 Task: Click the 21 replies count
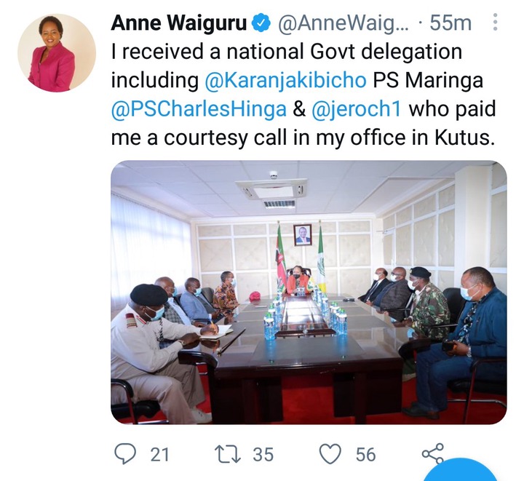click(x=159, y=455)
